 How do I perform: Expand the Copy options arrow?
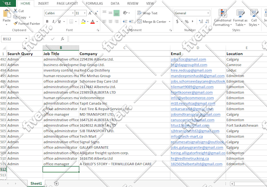(29, 17)
